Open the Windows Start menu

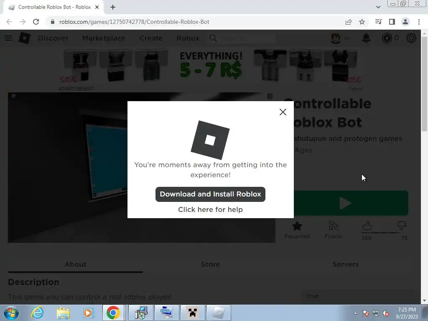coord(11,313)
